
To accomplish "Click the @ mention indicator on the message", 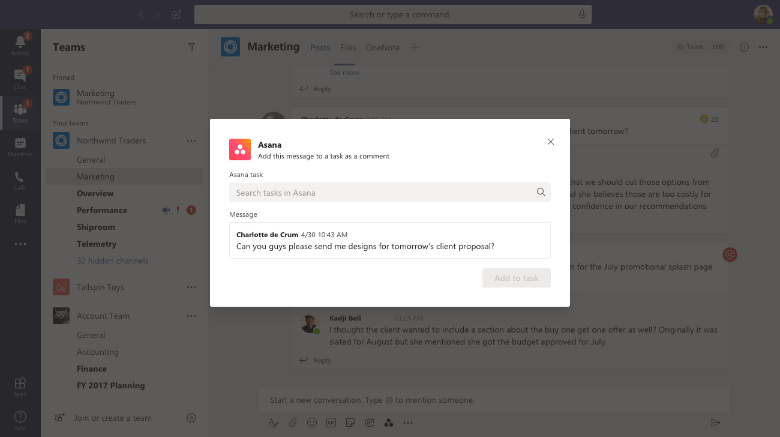I will click(730, 255).
